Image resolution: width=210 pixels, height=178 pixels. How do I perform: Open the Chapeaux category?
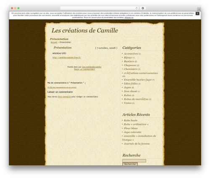click(x=130, y=65)
